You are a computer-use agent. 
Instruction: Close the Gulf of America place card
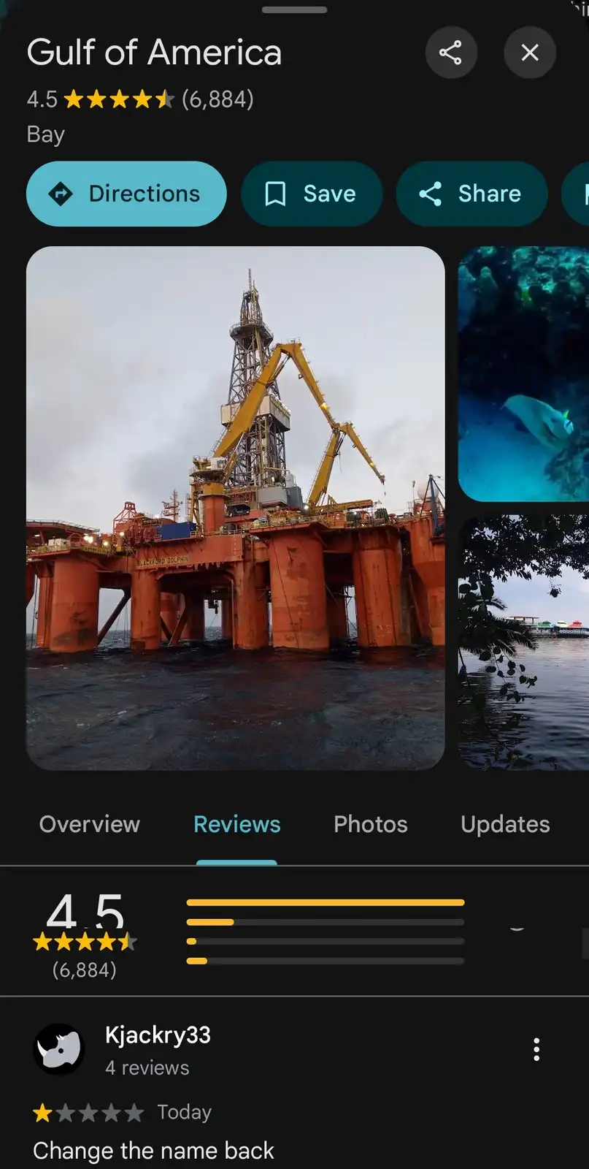(x=530, y=53)
